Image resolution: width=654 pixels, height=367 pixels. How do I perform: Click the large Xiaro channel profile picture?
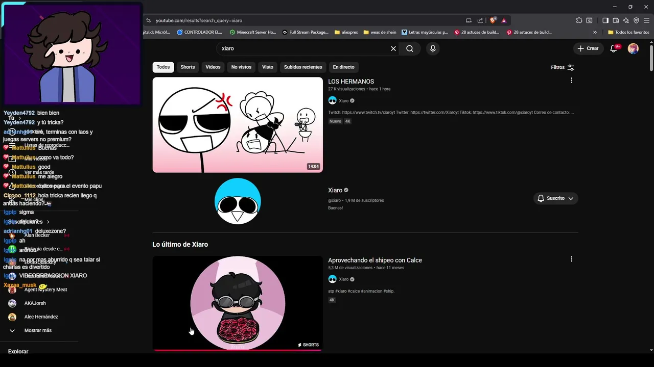point(238,201)
